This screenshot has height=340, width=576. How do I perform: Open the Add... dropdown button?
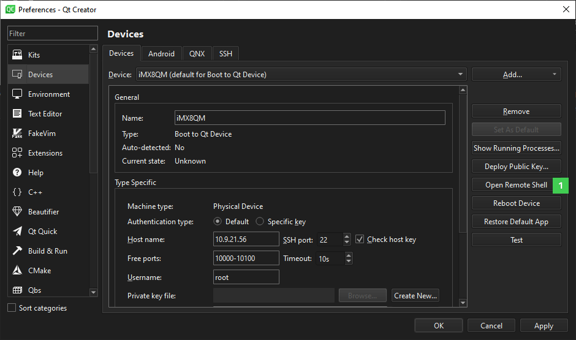coord(516,75)
